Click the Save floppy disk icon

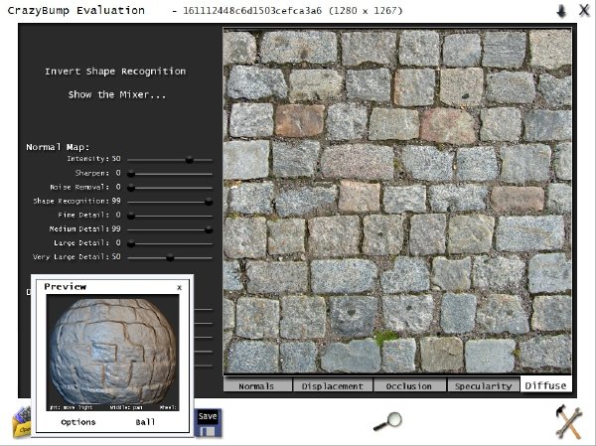point(208,423)
